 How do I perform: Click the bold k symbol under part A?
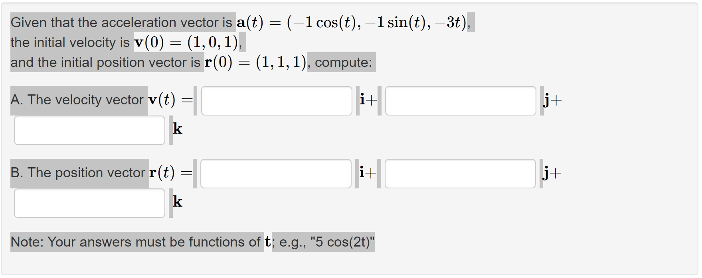coord(178,129)
